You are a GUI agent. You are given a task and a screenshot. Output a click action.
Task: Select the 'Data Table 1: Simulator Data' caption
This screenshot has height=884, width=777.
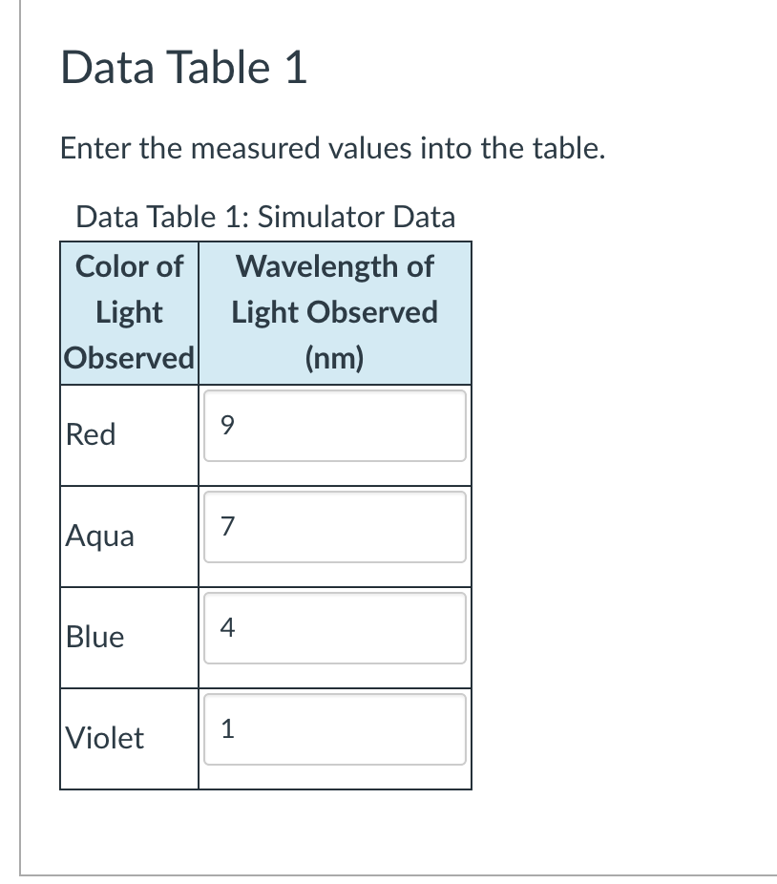tap(265, 217)
